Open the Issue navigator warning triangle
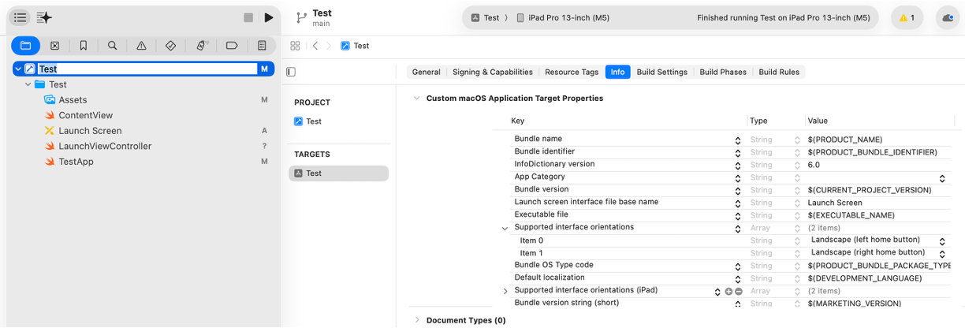This screenshot has height=328, width=965. coord(142,46)
